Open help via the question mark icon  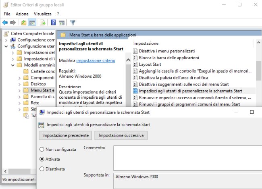(53, 23)
